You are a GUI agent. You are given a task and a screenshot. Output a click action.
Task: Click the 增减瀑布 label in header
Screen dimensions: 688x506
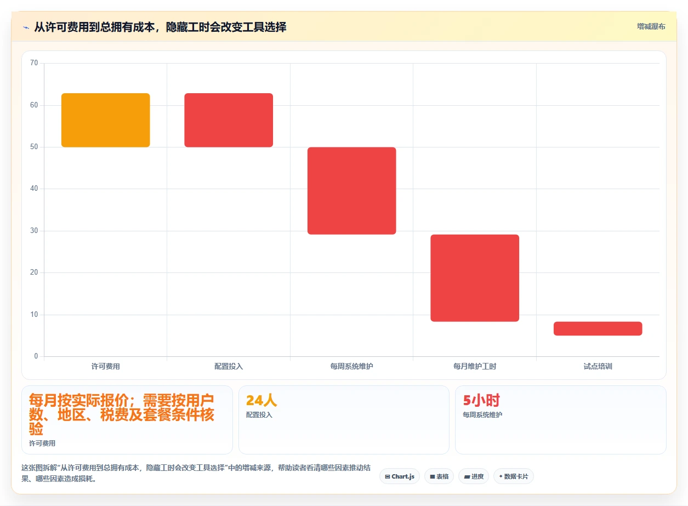[651, 26]
